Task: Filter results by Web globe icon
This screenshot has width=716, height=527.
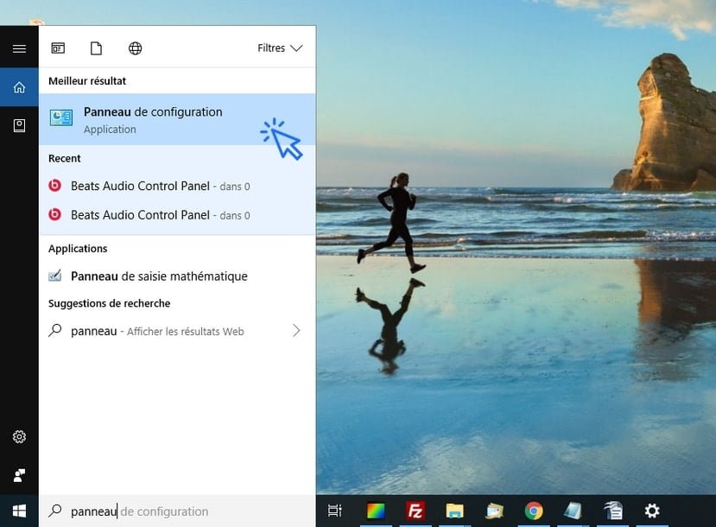Action: click(135, 48)
